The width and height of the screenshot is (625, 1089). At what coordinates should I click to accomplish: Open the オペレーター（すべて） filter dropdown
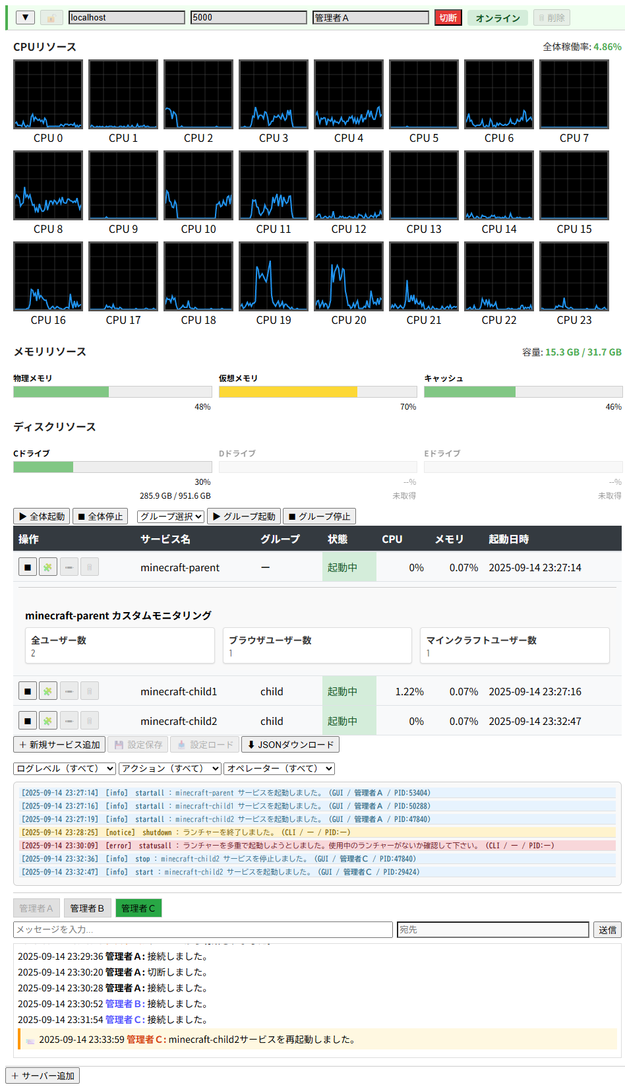279,768
